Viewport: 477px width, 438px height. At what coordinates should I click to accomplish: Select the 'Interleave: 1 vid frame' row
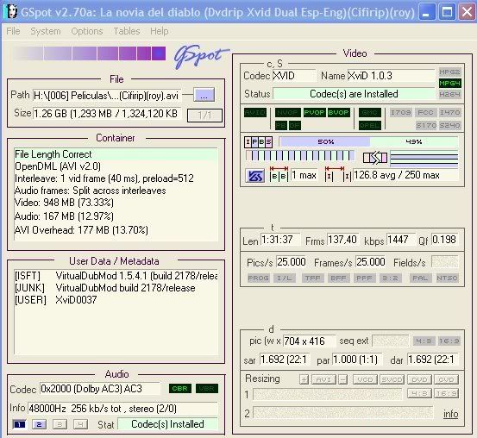(116, 178)
